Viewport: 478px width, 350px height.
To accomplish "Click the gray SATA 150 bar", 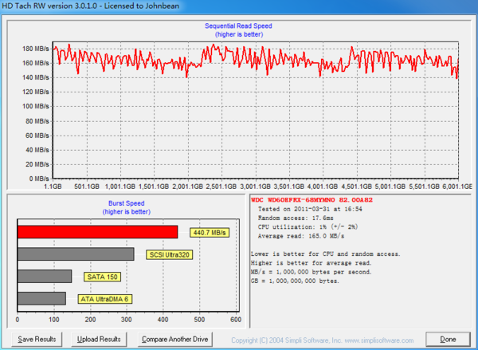I will (x=44, y=277).
